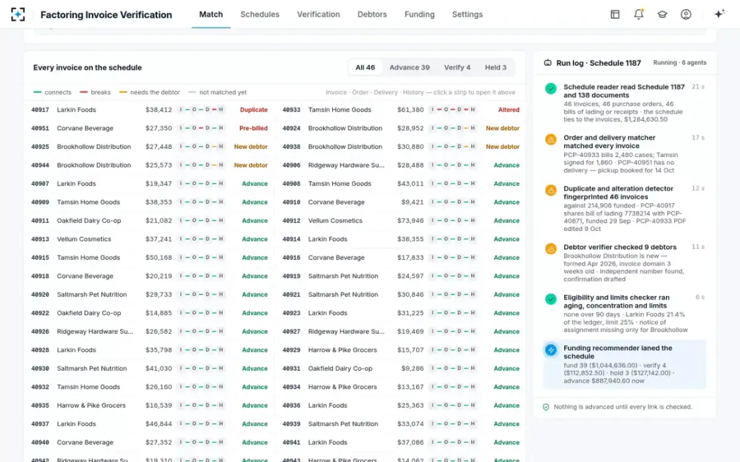Open link strip for invoice 40951
The width and height of the screenshot is (740, 462).
click(201, 128)
